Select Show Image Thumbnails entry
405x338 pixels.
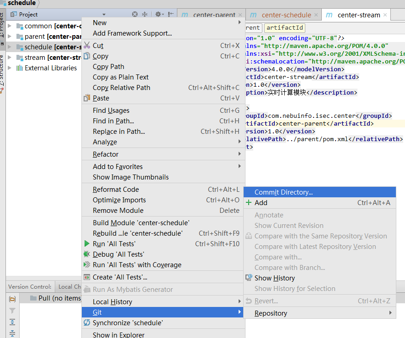[x=163, y=177]
